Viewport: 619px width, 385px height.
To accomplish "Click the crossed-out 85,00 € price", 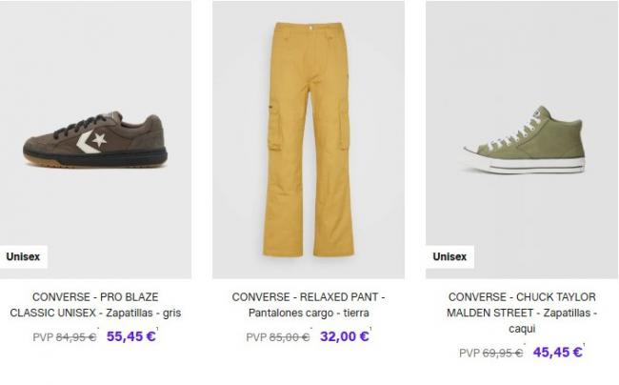I will [290, 336].
